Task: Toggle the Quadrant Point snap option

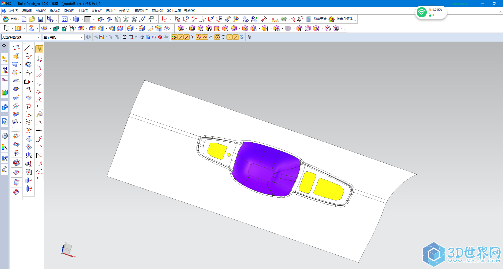Action: pos(224,37)
